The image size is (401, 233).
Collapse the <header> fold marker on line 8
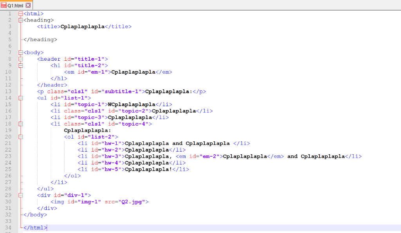pyautogui.click(x=20, y=59)
